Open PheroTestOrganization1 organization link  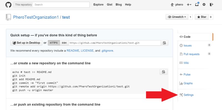pyautogui.click(x=36, y=17)
